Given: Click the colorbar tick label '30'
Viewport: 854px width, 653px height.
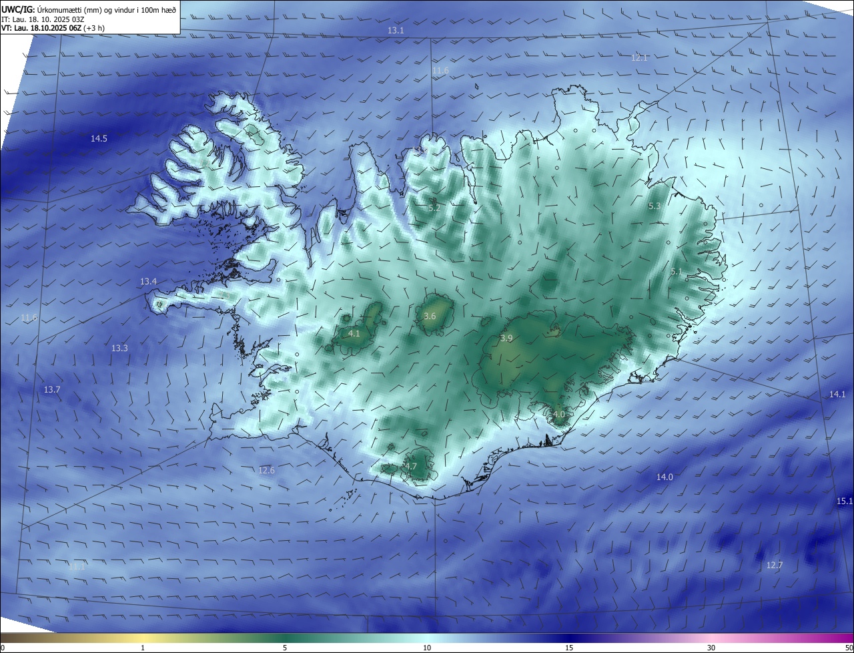Looking at the screenshot, I should [x=711, y=648].
